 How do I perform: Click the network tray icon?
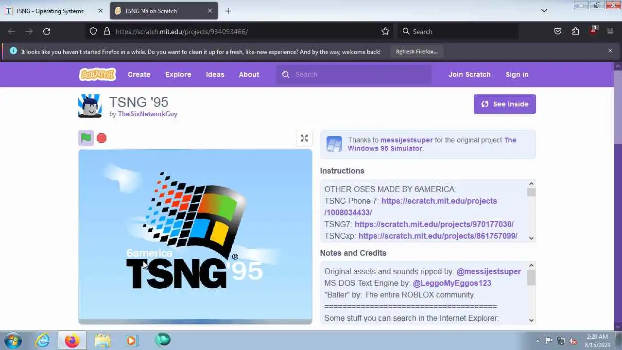coord(561,341)
